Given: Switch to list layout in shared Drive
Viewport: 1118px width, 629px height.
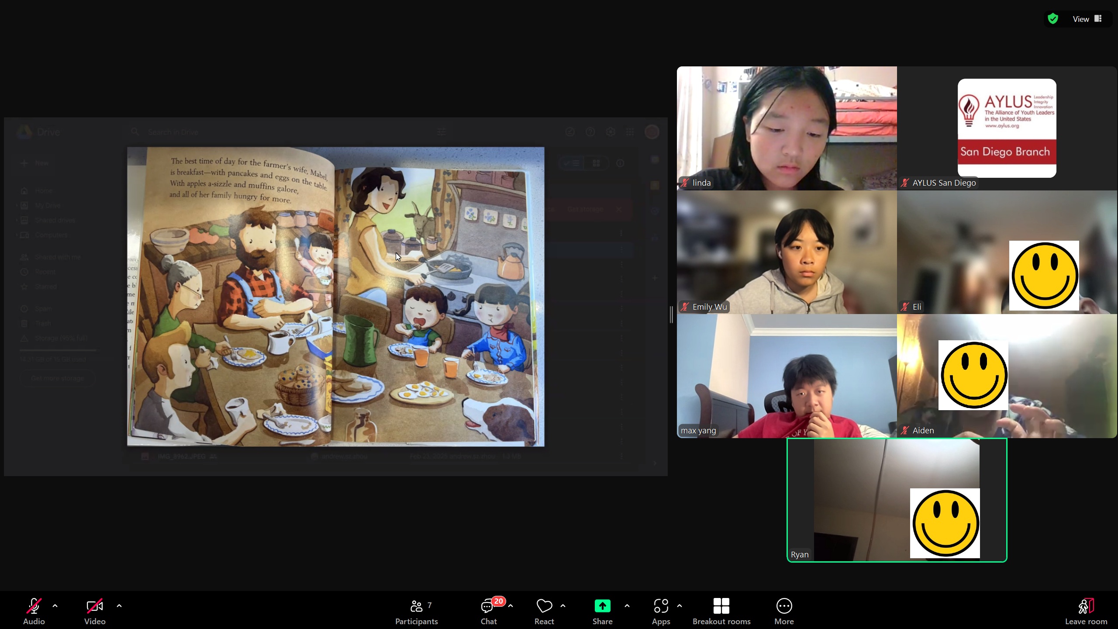Looking at the screenshot, I should (x=572, y=163).
